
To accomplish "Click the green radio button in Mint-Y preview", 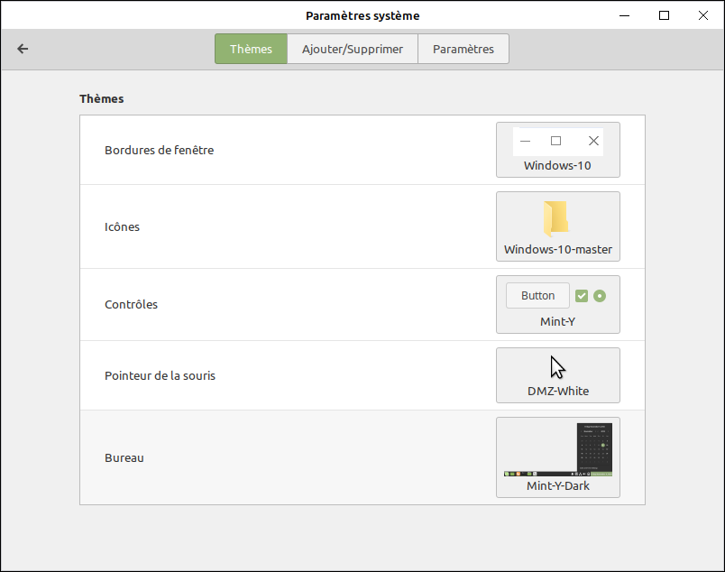I will tap(600, 296).
